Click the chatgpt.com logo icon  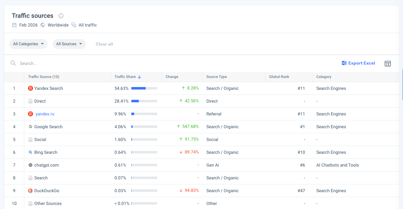pos(30,165)
